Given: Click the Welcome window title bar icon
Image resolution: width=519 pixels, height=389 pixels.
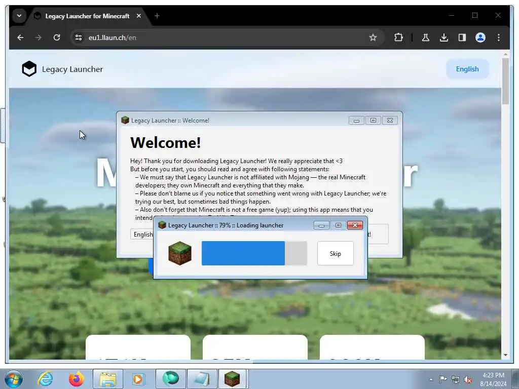Looking at the screenshot, I should pyautogui.click(x=125, y=120).
